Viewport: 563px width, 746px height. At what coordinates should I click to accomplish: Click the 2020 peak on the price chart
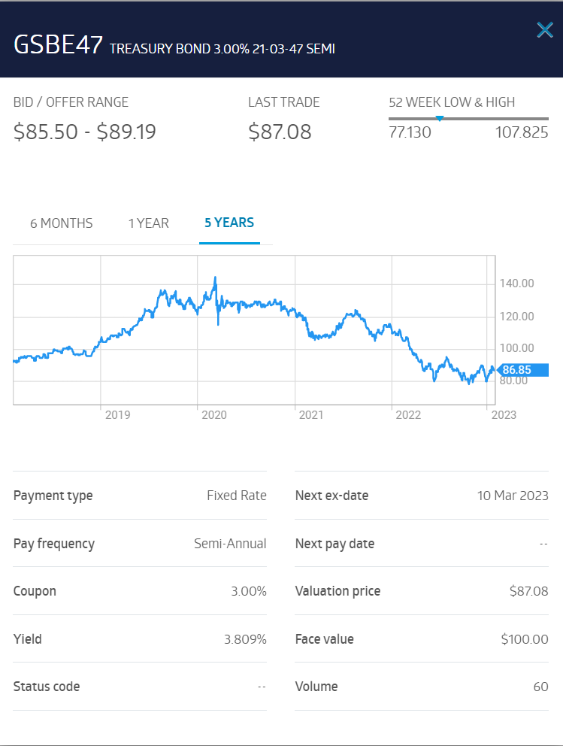[216, 278]
